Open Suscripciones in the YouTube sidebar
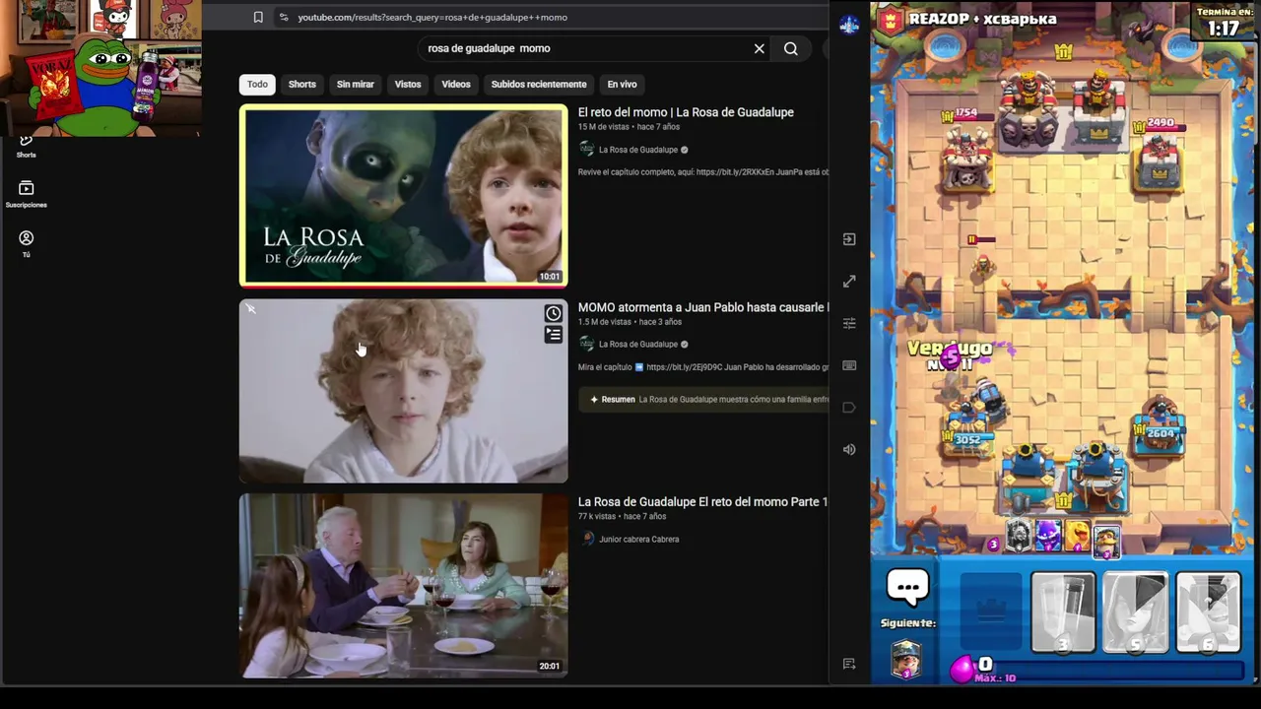This screenshot has width=1261, height=709. [27, 194]
